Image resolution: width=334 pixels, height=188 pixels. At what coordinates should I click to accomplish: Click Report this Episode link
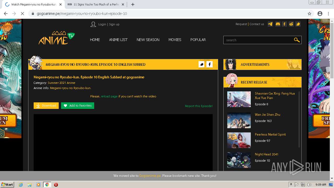tap(199, 106)
